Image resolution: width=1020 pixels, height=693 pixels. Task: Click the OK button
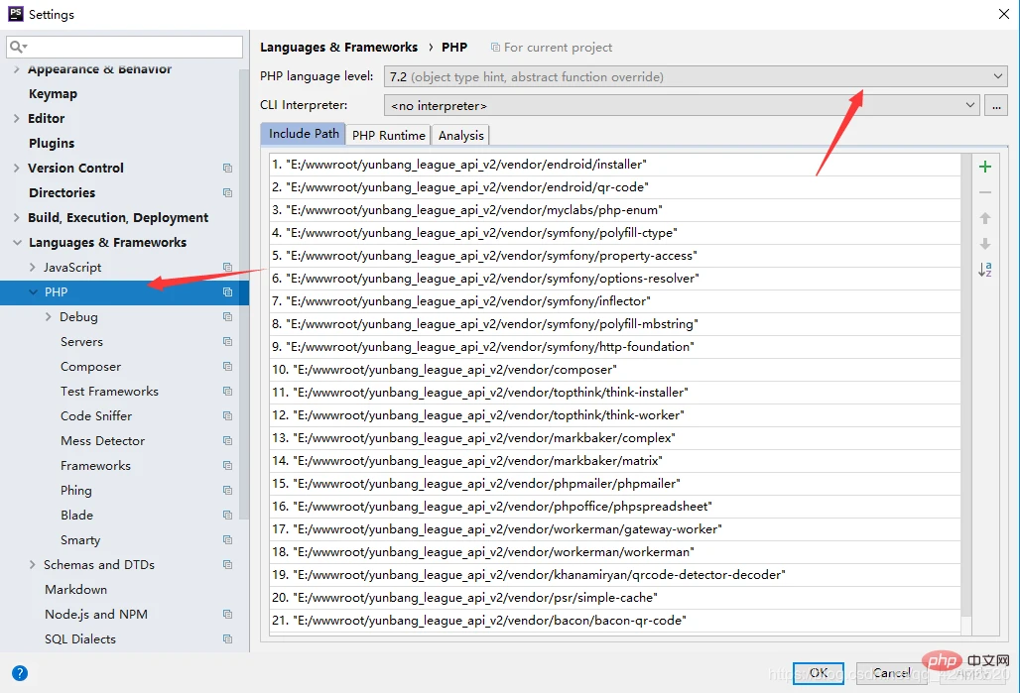click(x=818, y=672)
